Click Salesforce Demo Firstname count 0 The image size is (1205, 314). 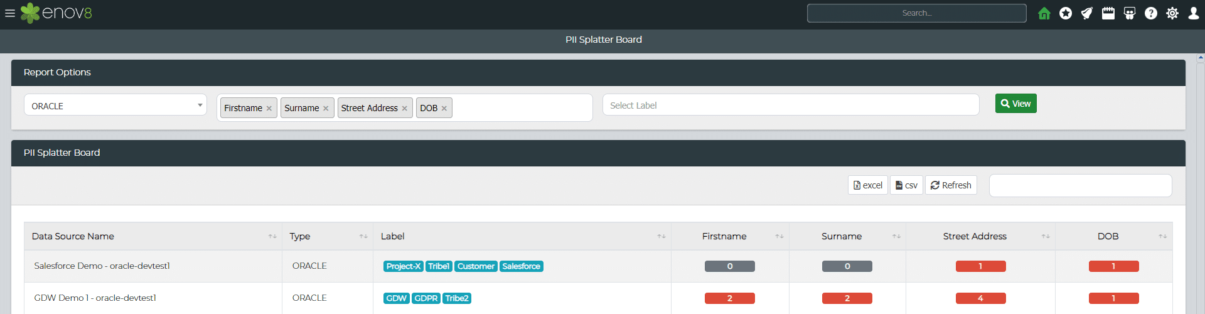click(730, 266)
